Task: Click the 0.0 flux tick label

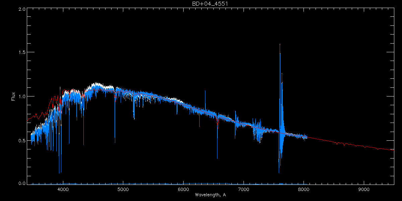Action: [x=22, y=184]
